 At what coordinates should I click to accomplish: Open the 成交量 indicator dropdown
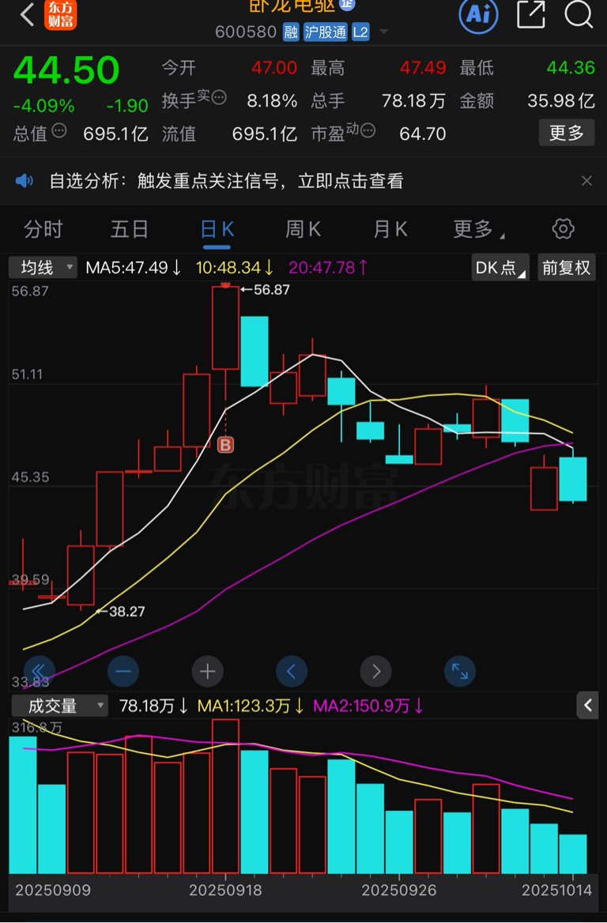click(59, 705)
